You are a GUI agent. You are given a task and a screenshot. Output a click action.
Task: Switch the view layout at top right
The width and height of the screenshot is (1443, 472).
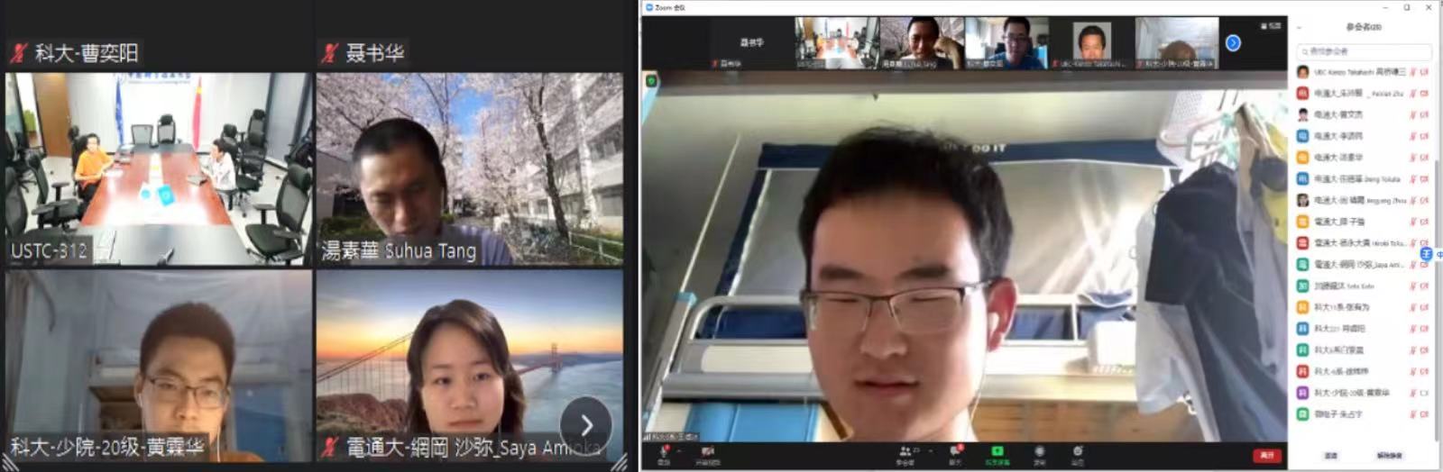pyautogui.click(x=1271, y=26)
